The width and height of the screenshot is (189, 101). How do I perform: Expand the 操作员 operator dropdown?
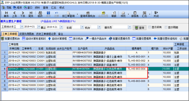click(x=130, y=27)
